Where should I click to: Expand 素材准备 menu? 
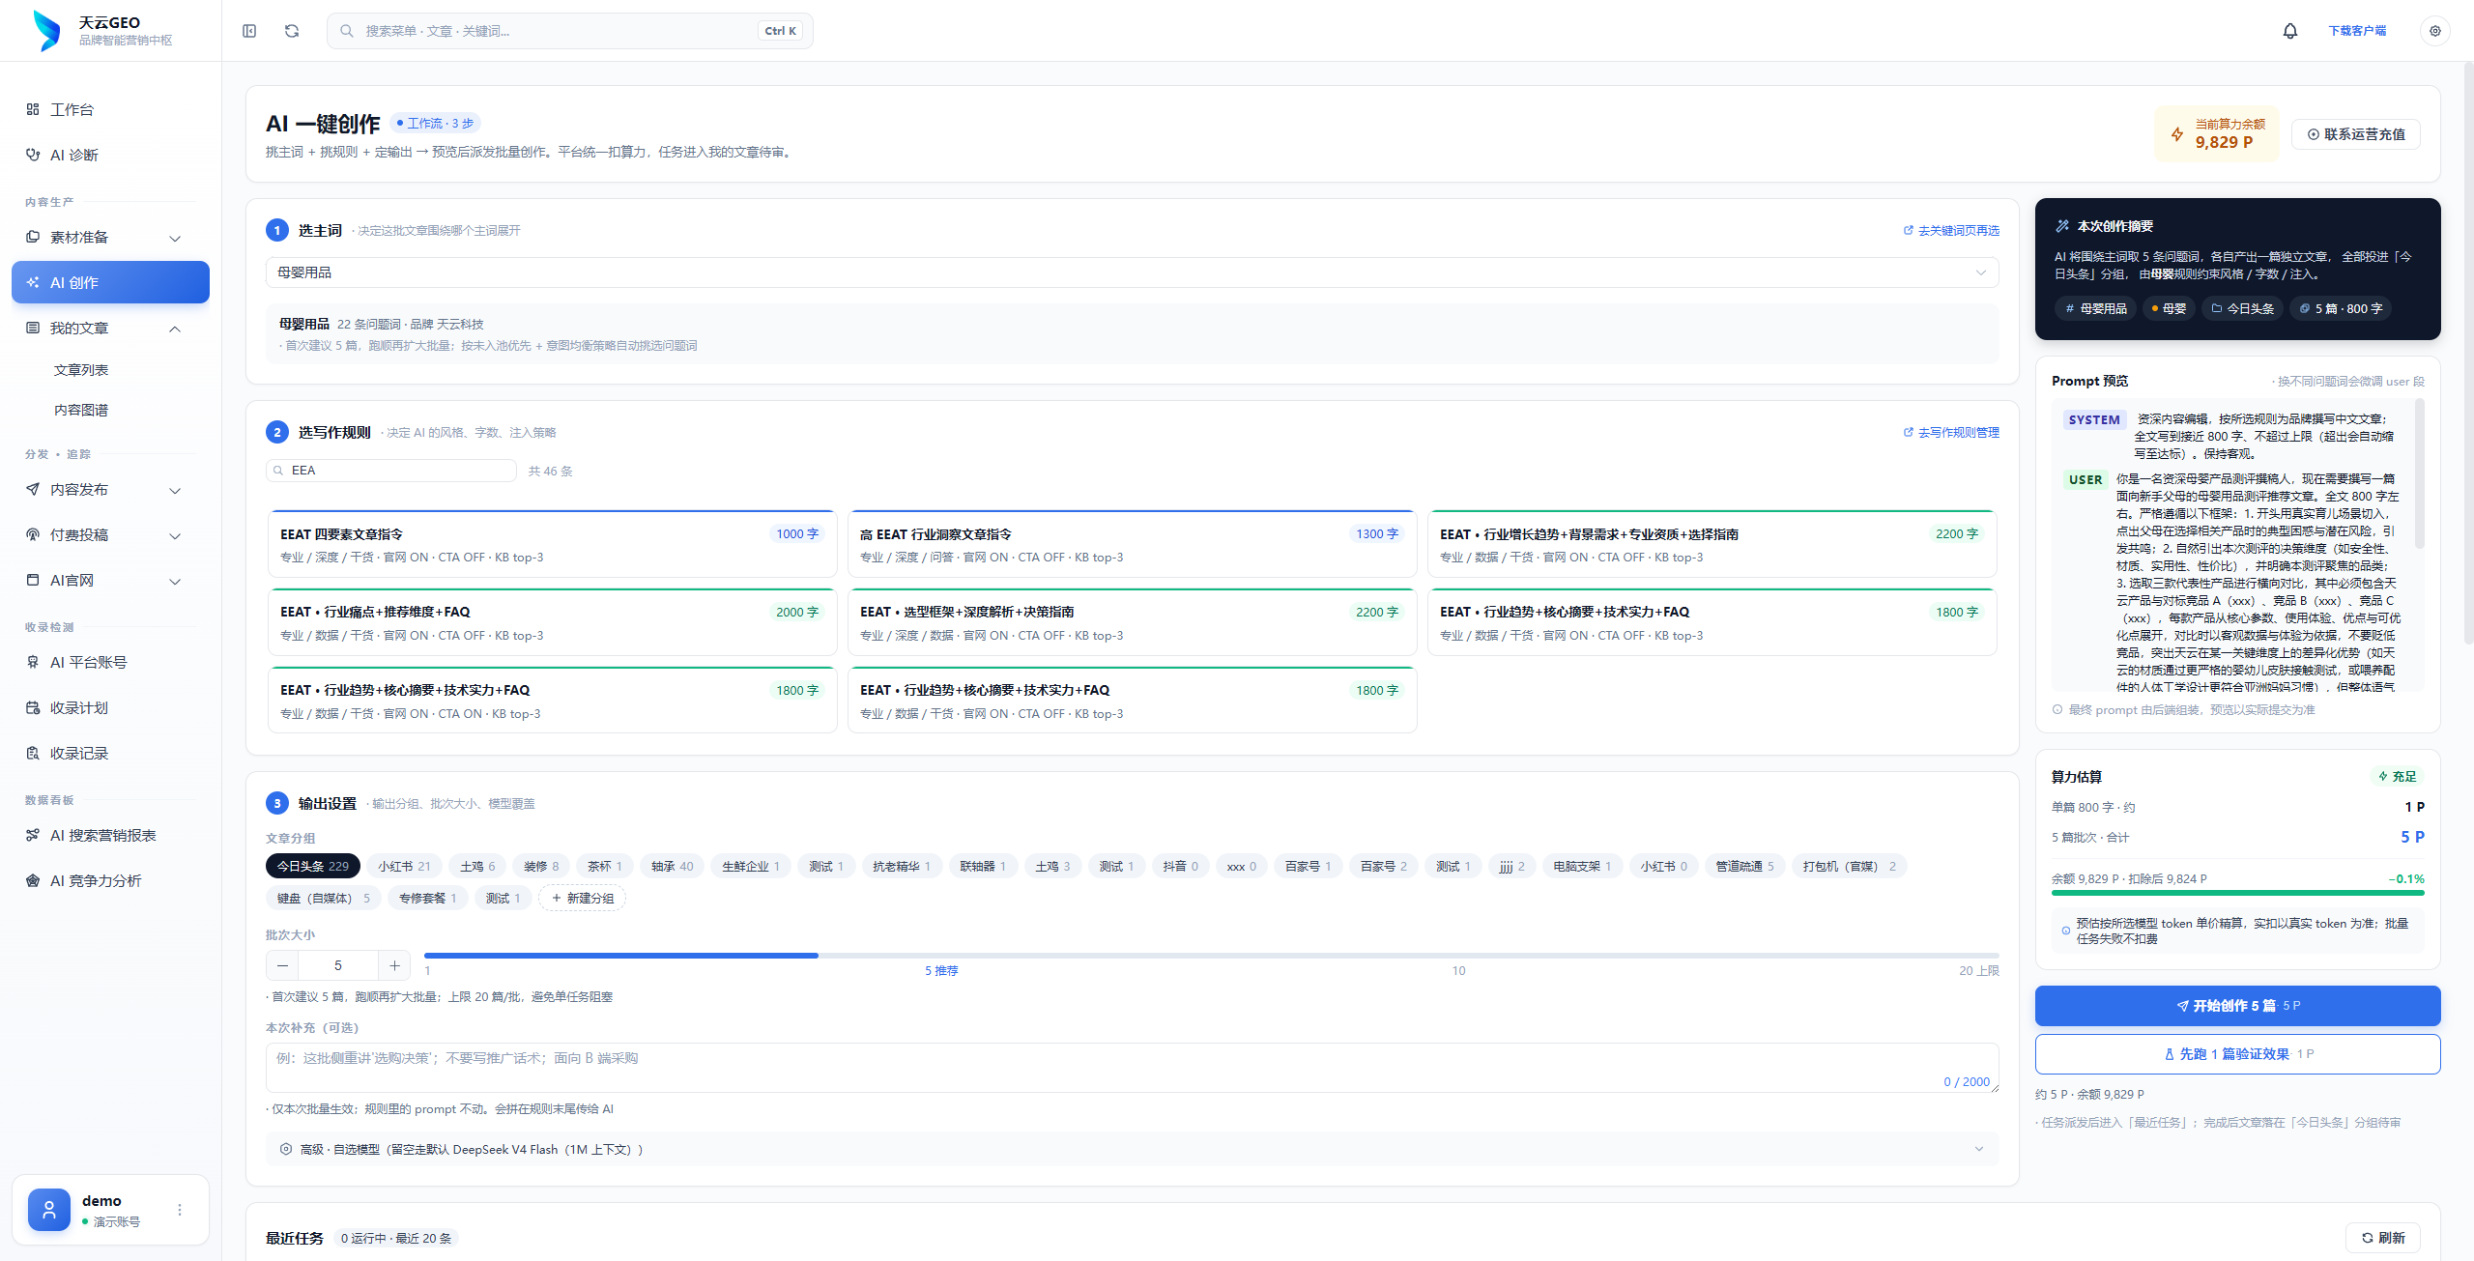pyautogui.click(x=110, y=237)
